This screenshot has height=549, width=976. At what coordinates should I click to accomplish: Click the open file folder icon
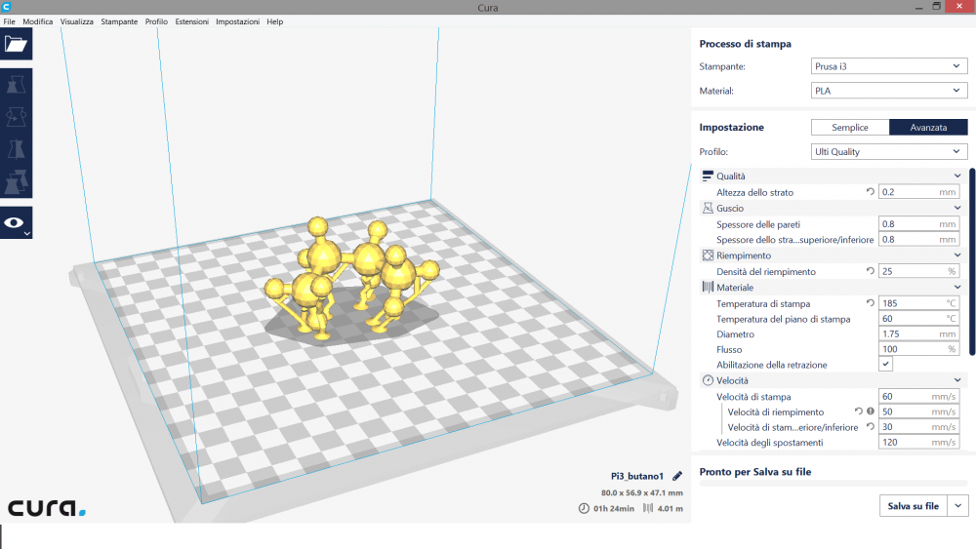pos(16,44)
